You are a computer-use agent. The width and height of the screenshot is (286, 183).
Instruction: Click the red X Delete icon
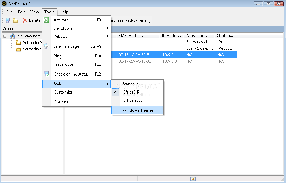[x=25, y=20]
